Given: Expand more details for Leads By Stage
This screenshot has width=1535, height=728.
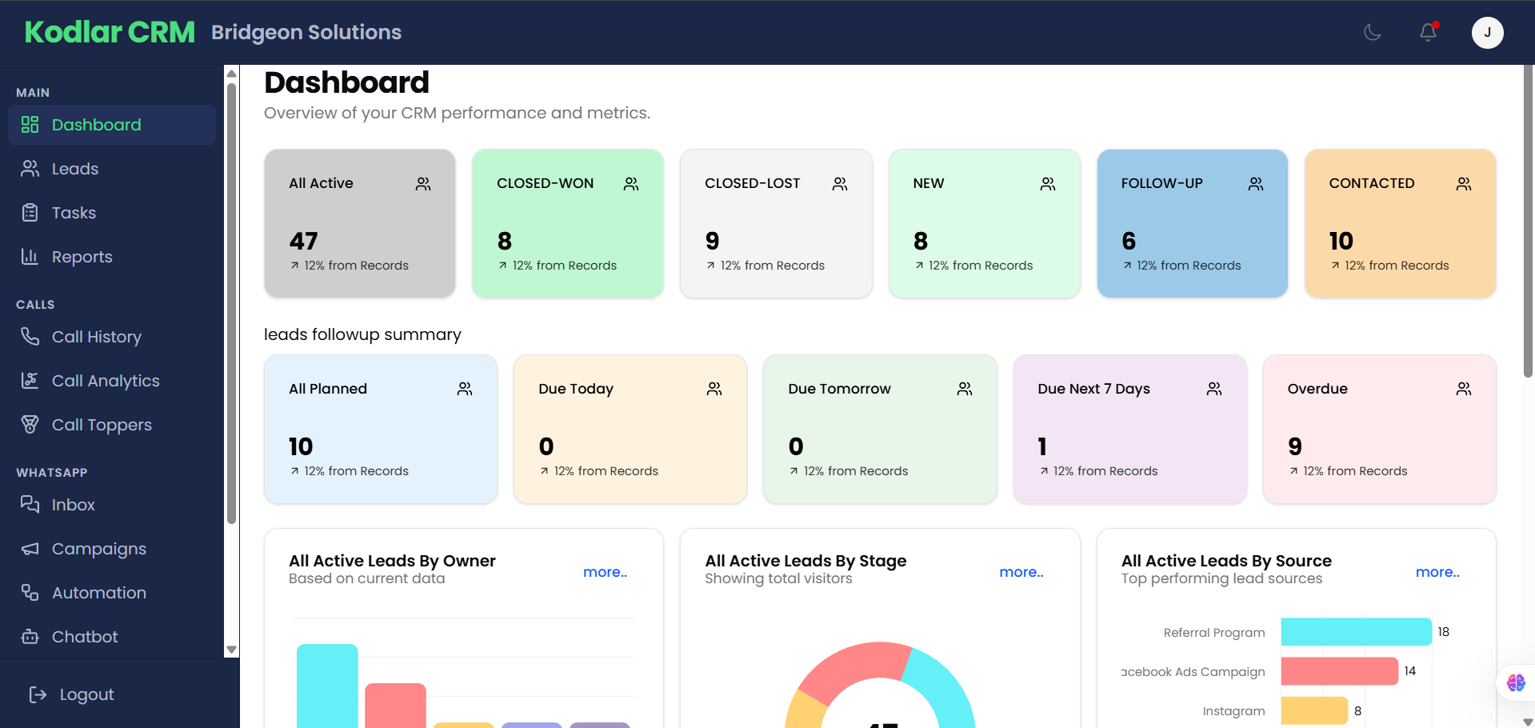Looking at the screenshot, I should [x=1021, y=572].
